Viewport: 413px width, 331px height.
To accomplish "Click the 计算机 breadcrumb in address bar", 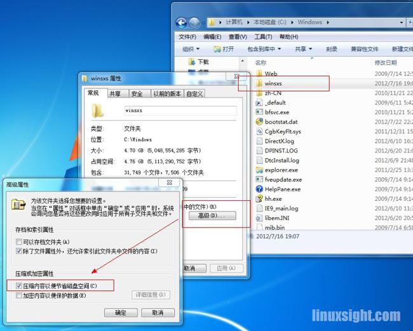I will tap(234, 22).
